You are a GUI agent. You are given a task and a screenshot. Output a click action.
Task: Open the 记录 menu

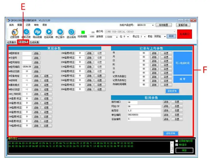pos(28,25)
